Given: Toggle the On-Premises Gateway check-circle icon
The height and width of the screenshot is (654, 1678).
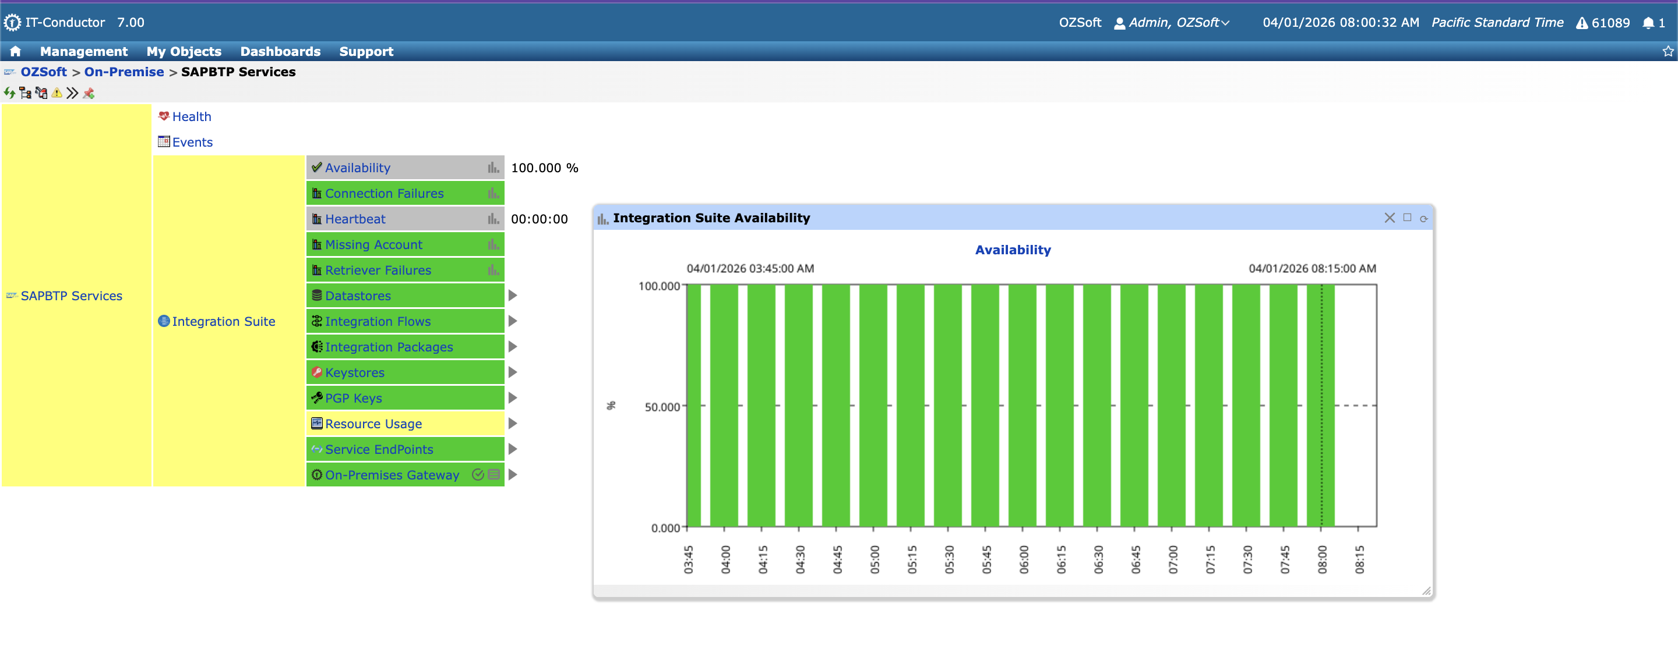Looking at the screenshot, I should pos(478,474).
